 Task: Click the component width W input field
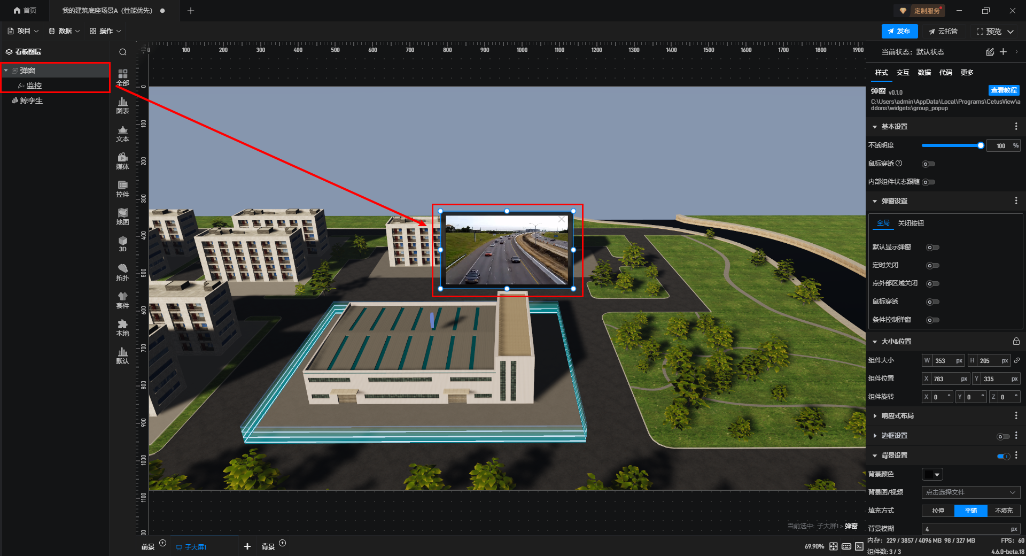(948, 361)
